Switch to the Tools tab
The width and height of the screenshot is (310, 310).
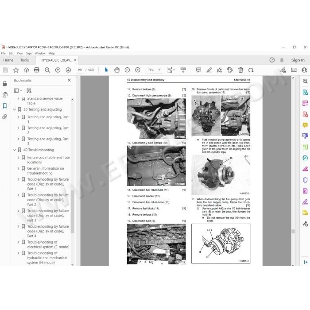(24, 60)
